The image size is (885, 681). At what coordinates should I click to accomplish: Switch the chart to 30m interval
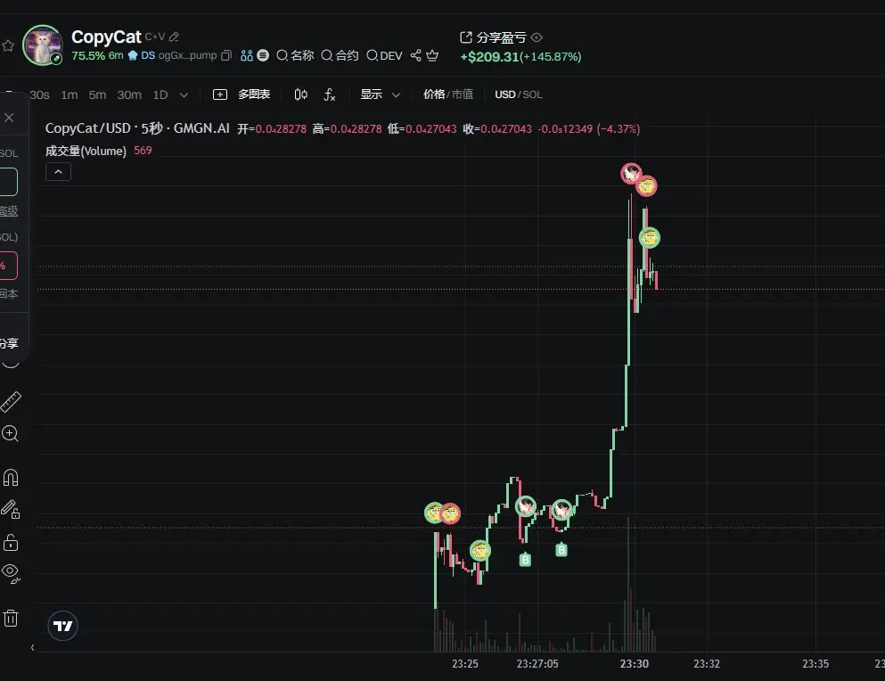coord(129,94)
